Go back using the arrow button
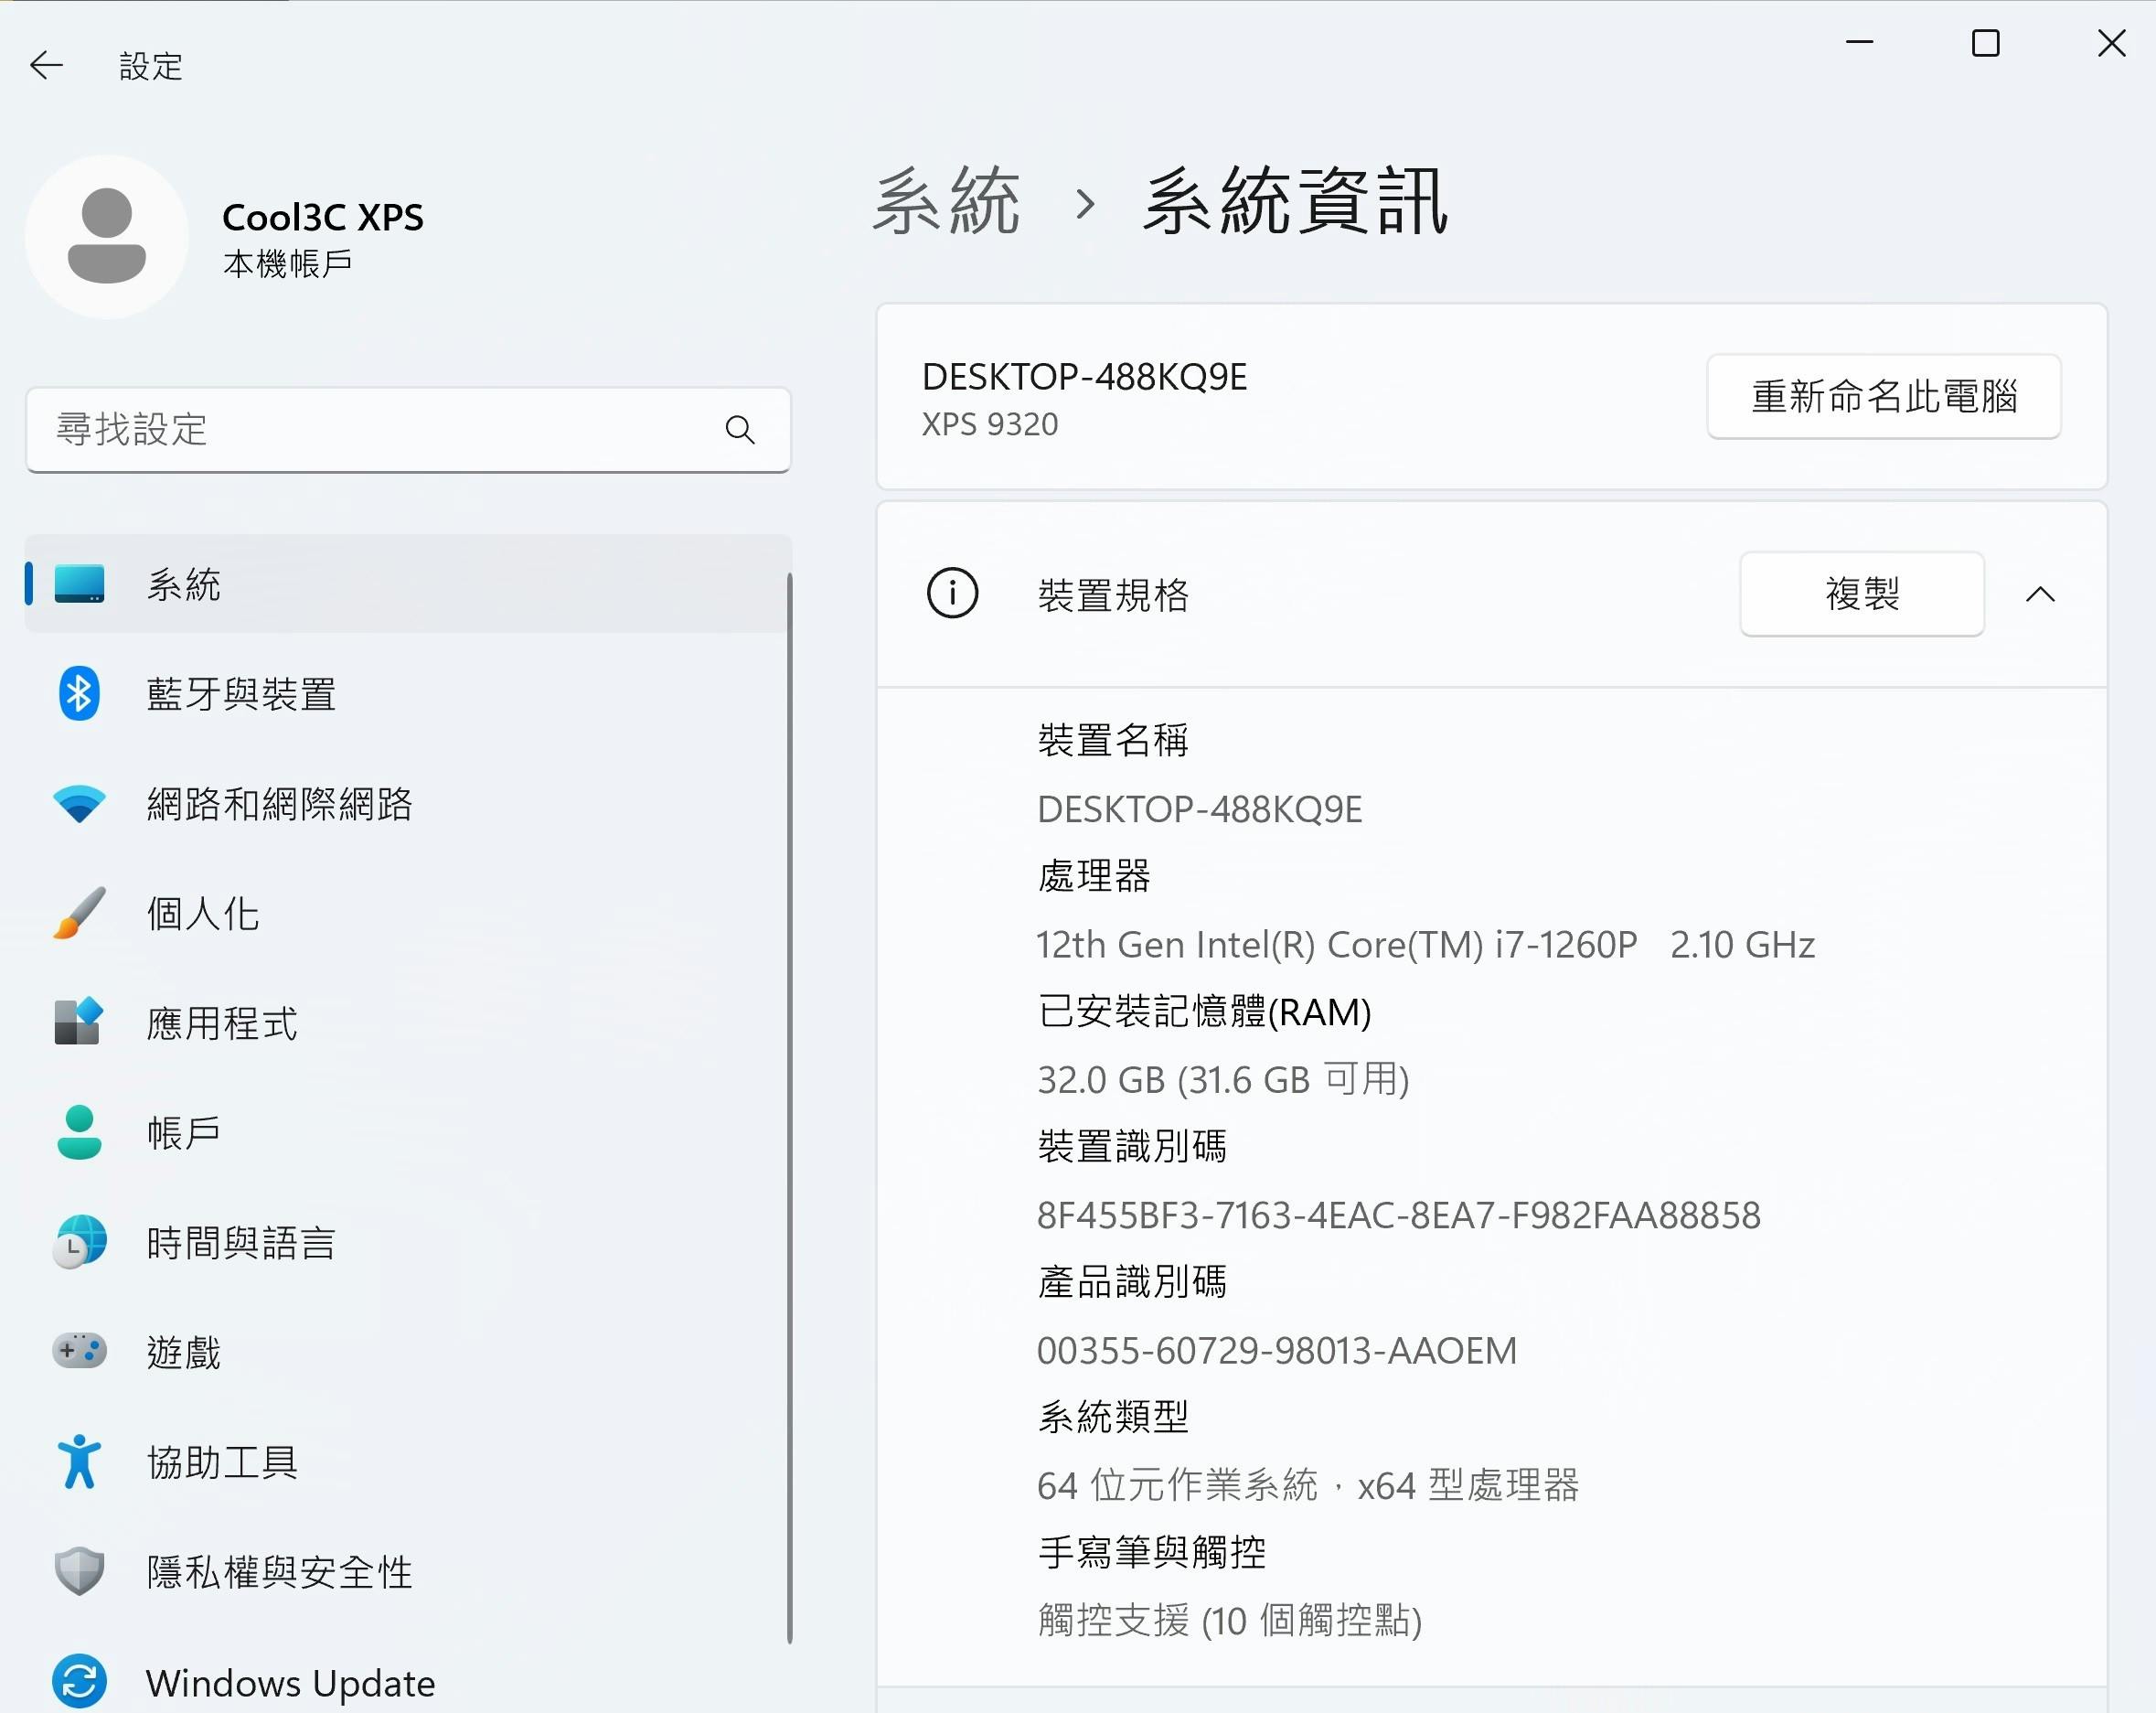This screenshot has width=2156, height=1713. pos(46,66)
